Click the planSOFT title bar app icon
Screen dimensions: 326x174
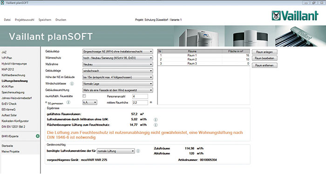pyautogui.click(x=2, y=3)
